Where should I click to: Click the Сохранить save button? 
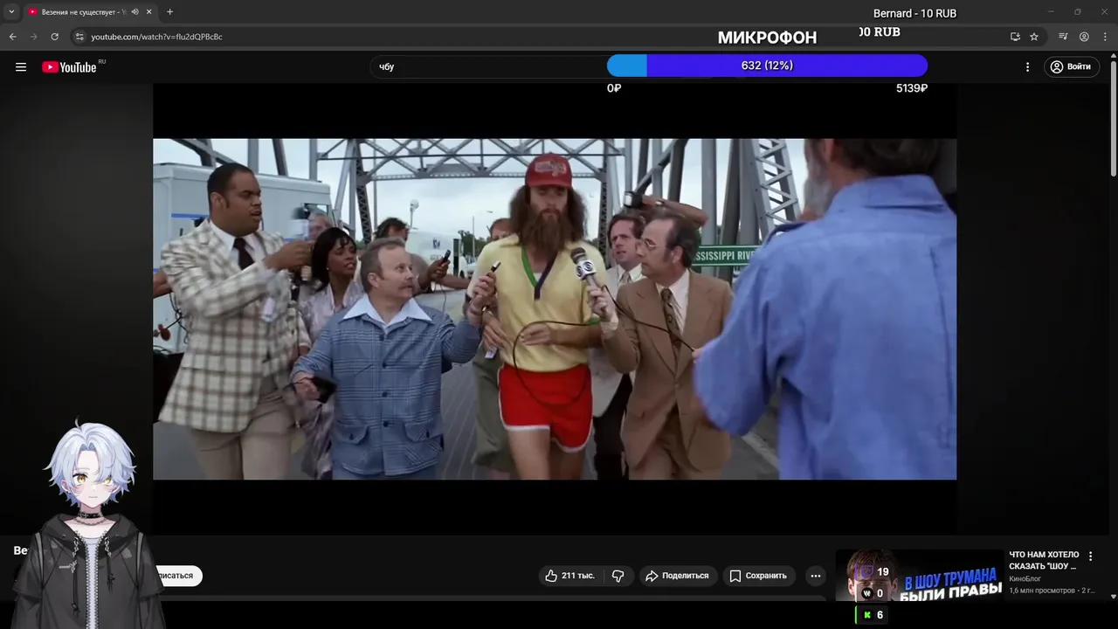pyautogui.click(x=758, y=576)
